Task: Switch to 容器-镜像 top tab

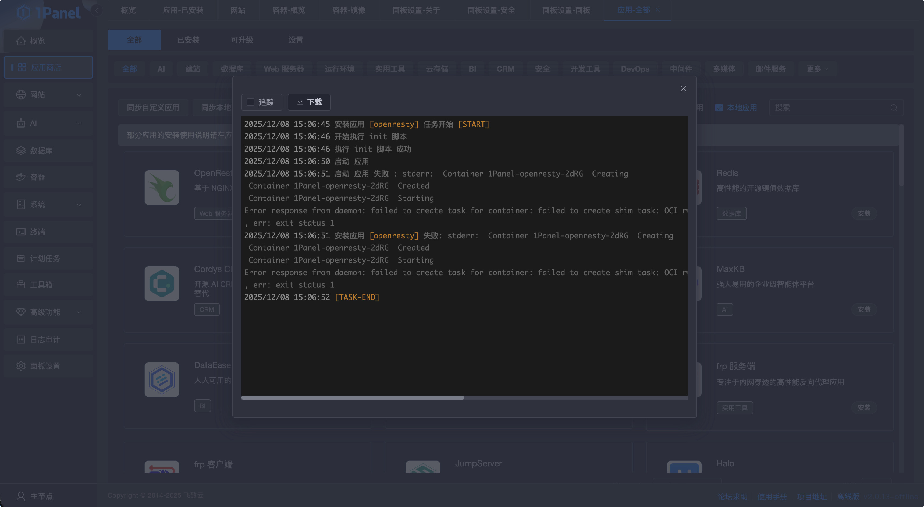Action: [x=348, y=10]
